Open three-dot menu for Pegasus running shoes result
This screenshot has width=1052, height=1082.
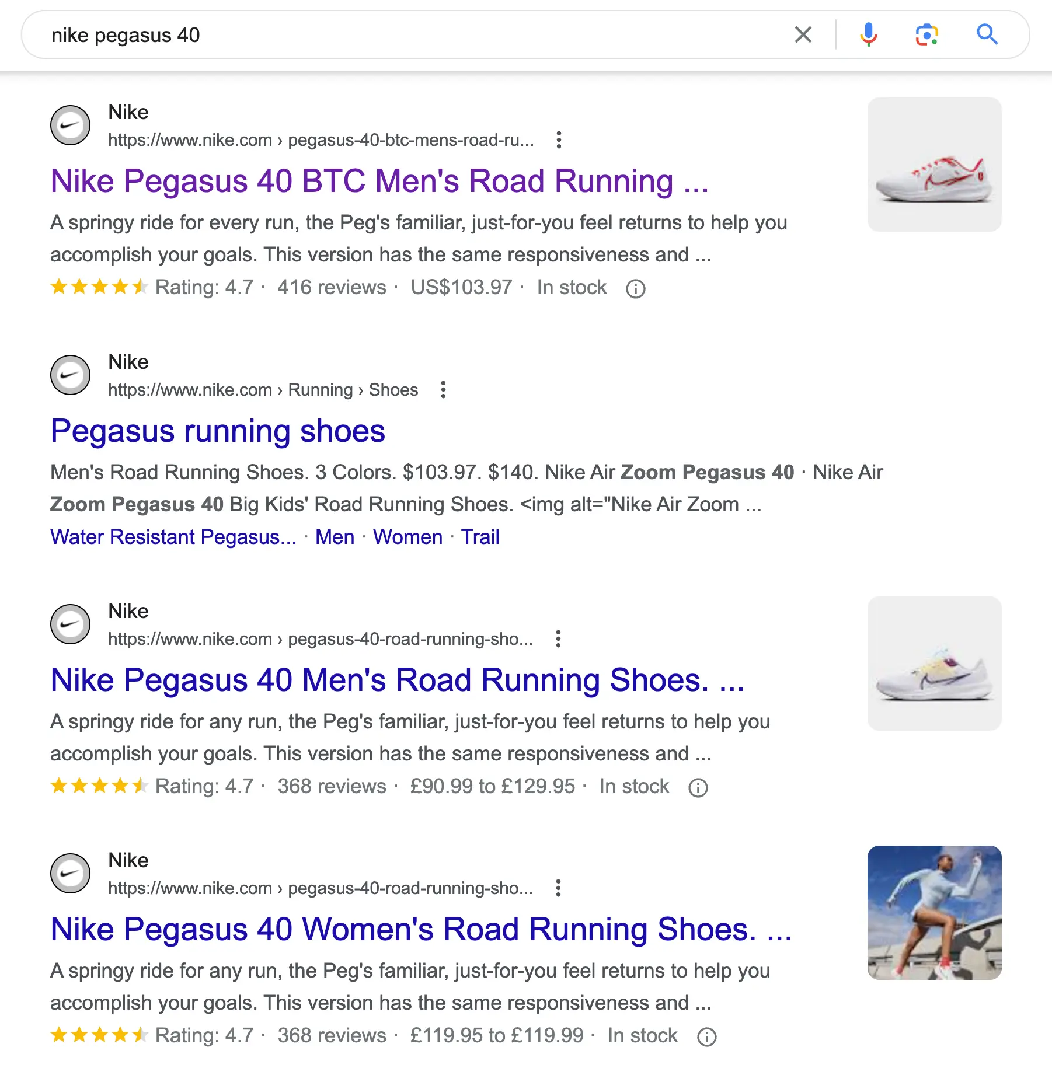[x=443, y=390]
